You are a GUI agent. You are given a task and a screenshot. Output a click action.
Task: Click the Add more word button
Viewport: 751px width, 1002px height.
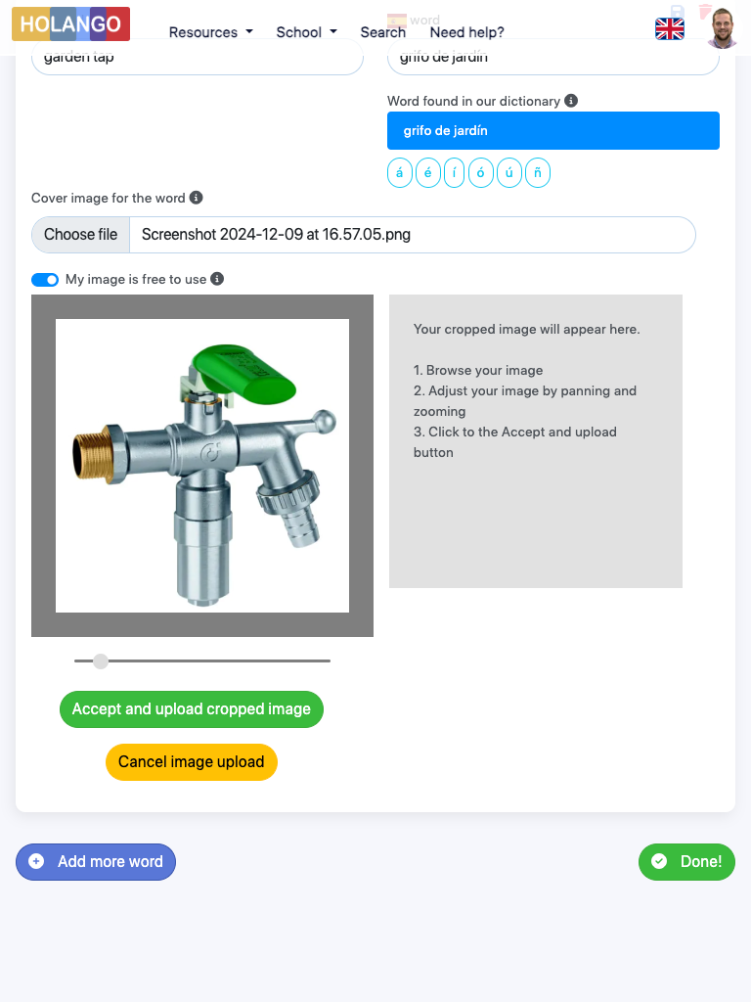[x=96, y=862]
